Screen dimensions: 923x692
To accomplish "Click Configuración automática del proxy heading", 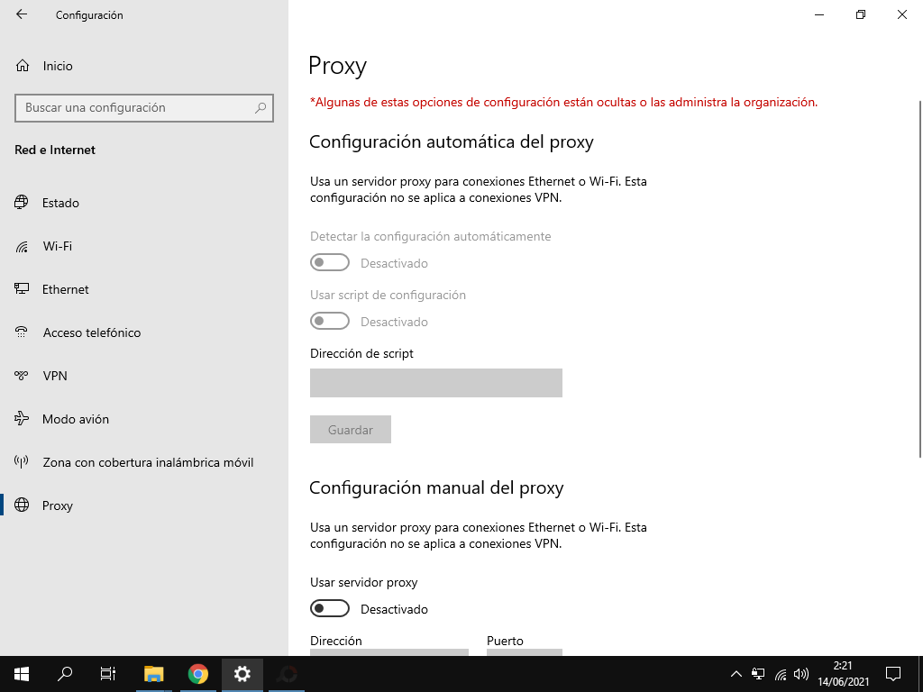I will pos(452,141).
